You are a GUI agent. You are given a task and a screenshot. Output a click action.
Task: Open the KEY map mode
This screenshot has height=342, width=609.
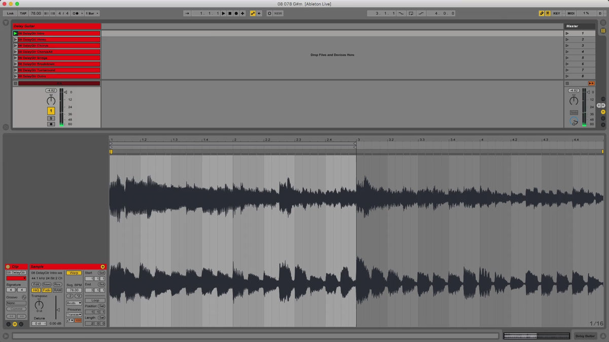point(557,13)
